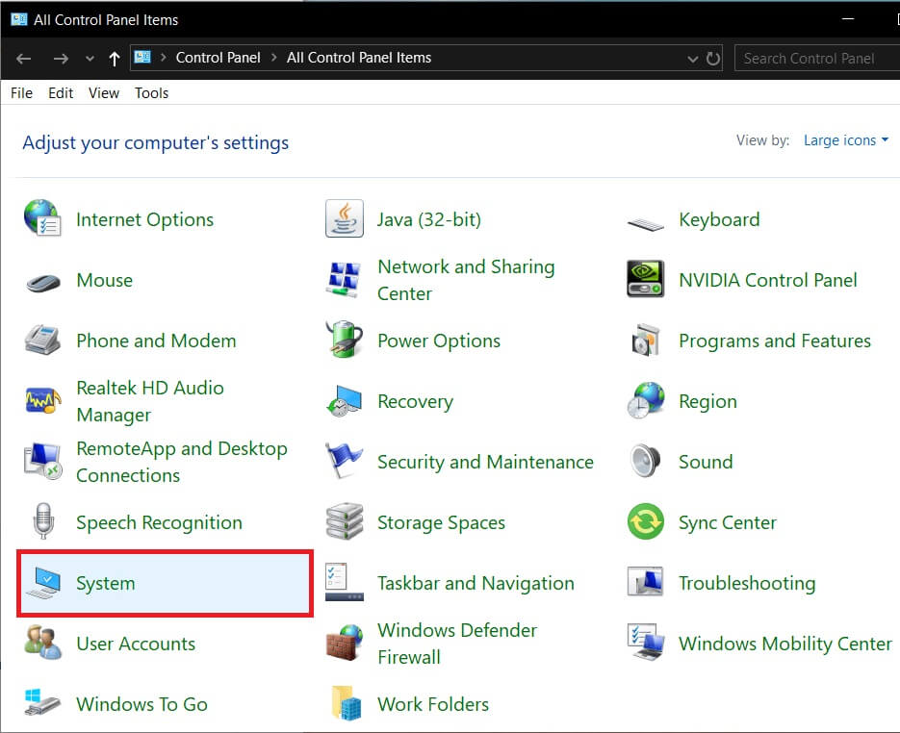The width and height of the screenshot is (900, 733).
Task: Open the recent locations dropdown chevron
Action: pyautogui.click(x=90, y=58)
